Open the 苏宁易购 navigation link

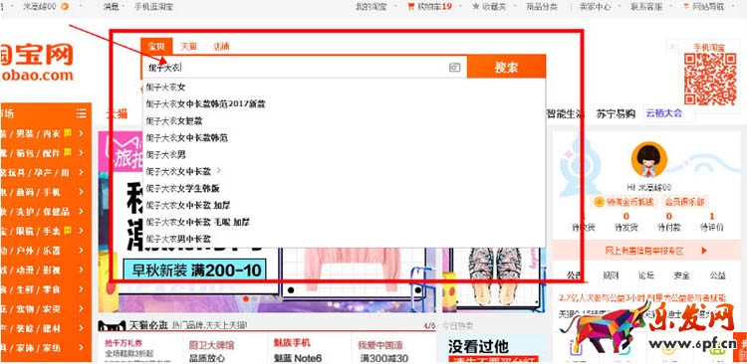coord(616,113)
